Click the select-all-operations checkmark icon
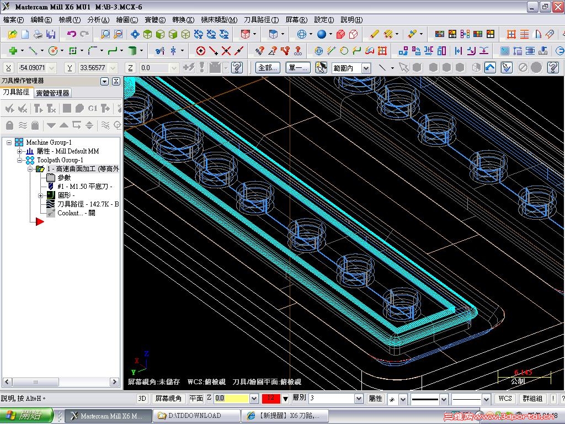The width and height of the screenshot is (565, 424). pyautogui.click(x=9, y=108)
